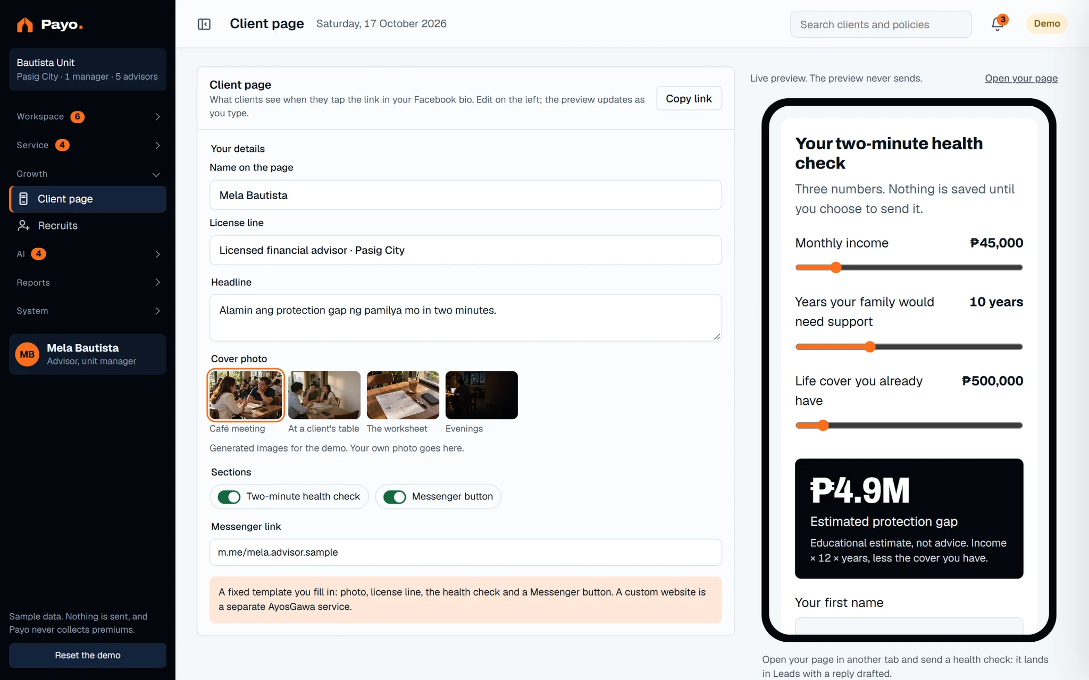
Task: Click the Service badge showing 4
Action: (x=62, y=145)
